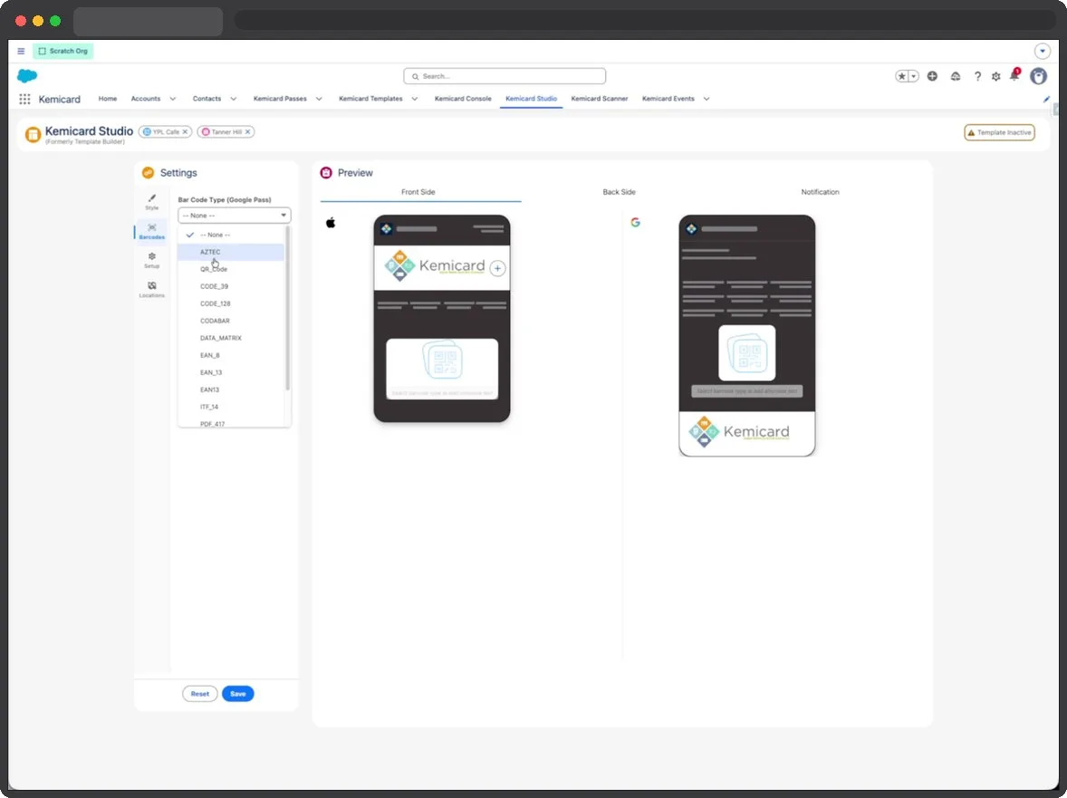Open the Locations settings section
Viewport: 1067px width, 798px height.
click(x=152, y=290)
